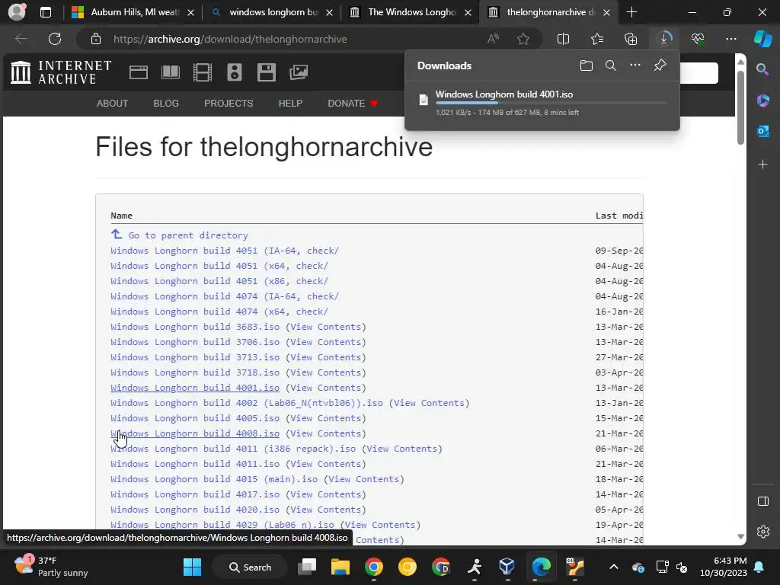
Task: Download Windows Longhorn build 4008.iso
Action: (195, 433)
